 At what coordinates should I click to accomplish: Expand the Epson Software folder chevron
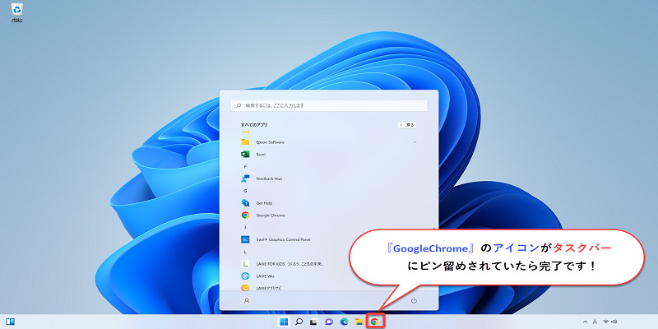click(415, 142)
